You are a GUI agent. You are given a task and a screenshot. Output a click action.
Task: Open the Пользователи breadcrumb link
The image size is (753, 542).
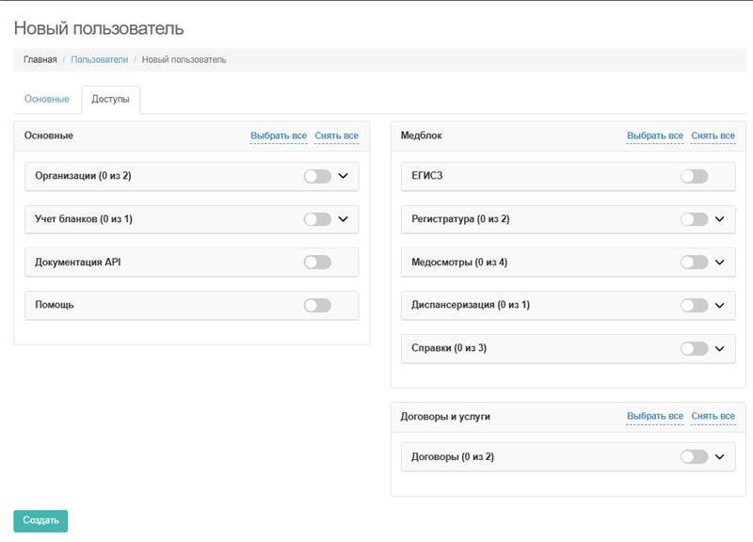tap(99, 59)
